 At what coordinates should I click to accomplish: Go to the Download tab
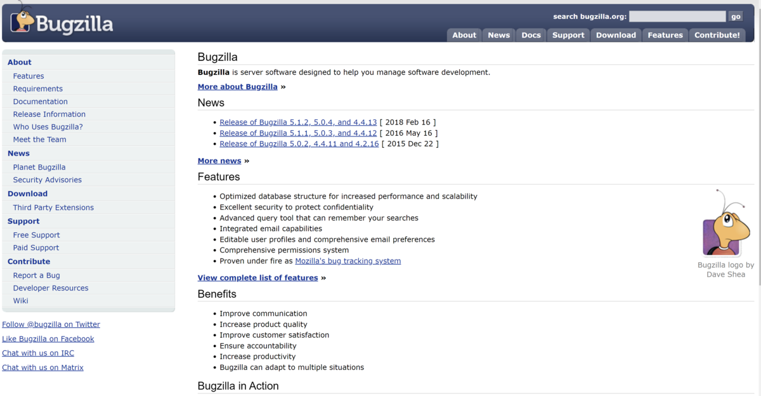(616, 35)
